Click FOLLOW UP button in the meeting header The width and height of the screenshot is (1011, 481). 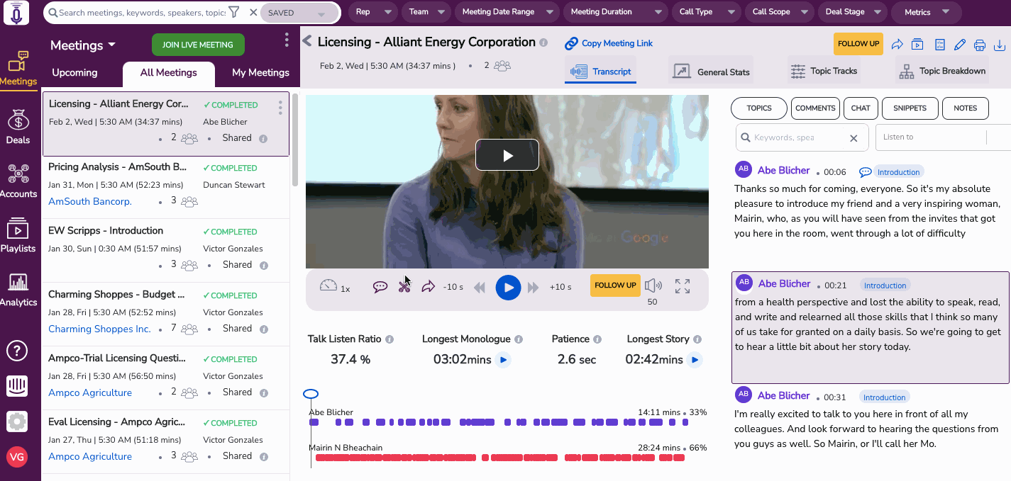[858, 44]
